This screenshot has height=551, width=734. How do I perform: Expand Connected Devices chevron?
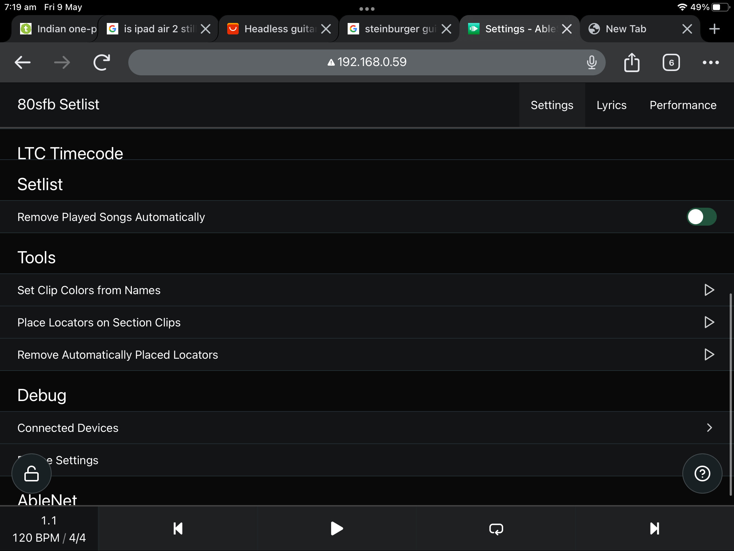709,428
